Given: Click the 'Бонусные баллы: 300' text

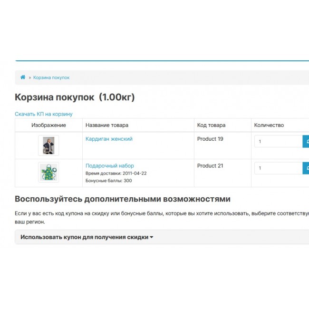Looking at the screenshot, I should (108, 181).
